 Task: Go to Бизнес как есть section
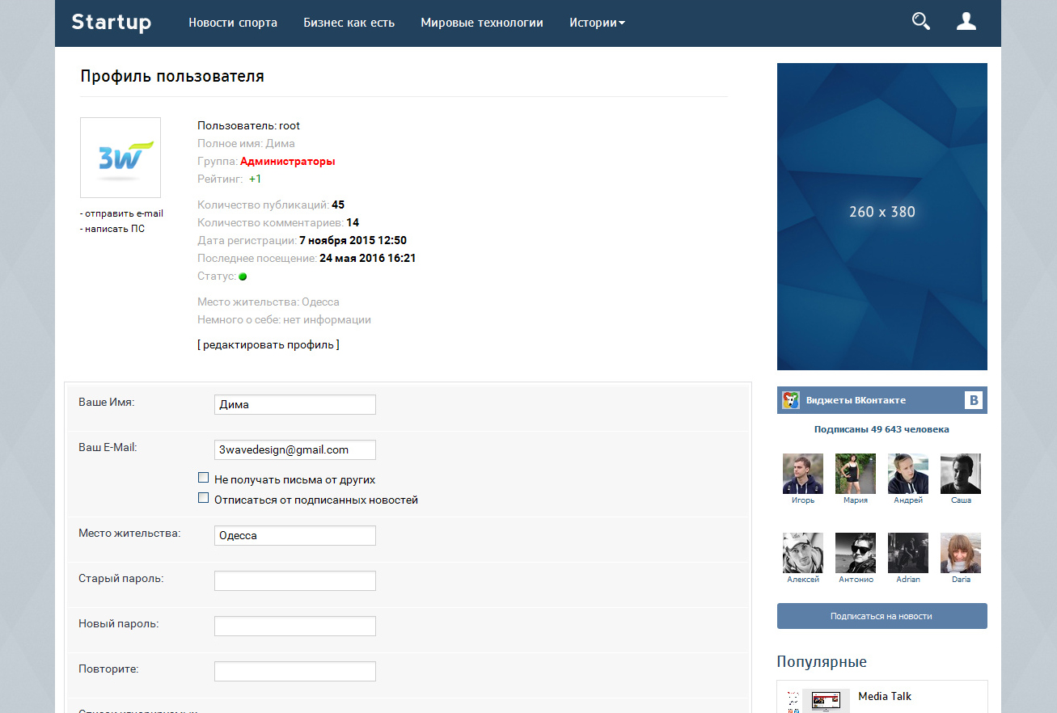[349, 23]
